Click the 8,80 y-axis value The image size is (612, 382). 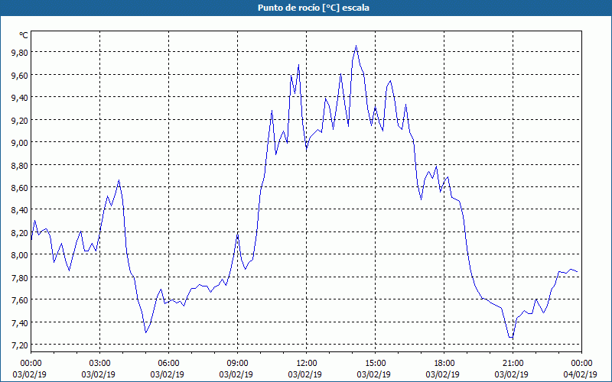20,165
